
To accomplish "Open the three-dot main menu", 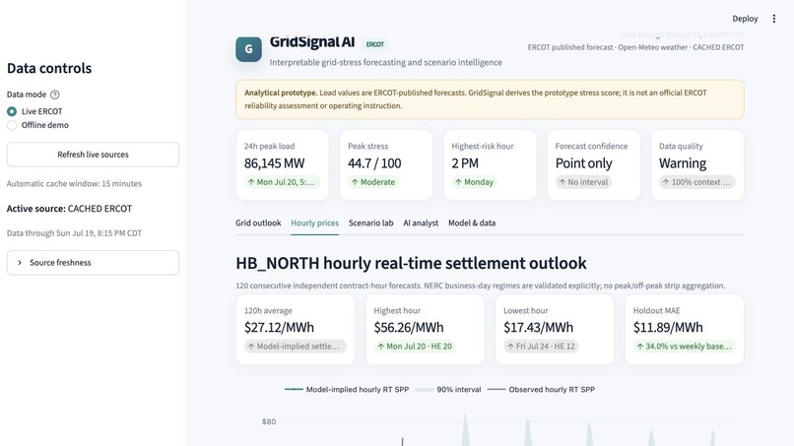I will click(x=773, y=19).
